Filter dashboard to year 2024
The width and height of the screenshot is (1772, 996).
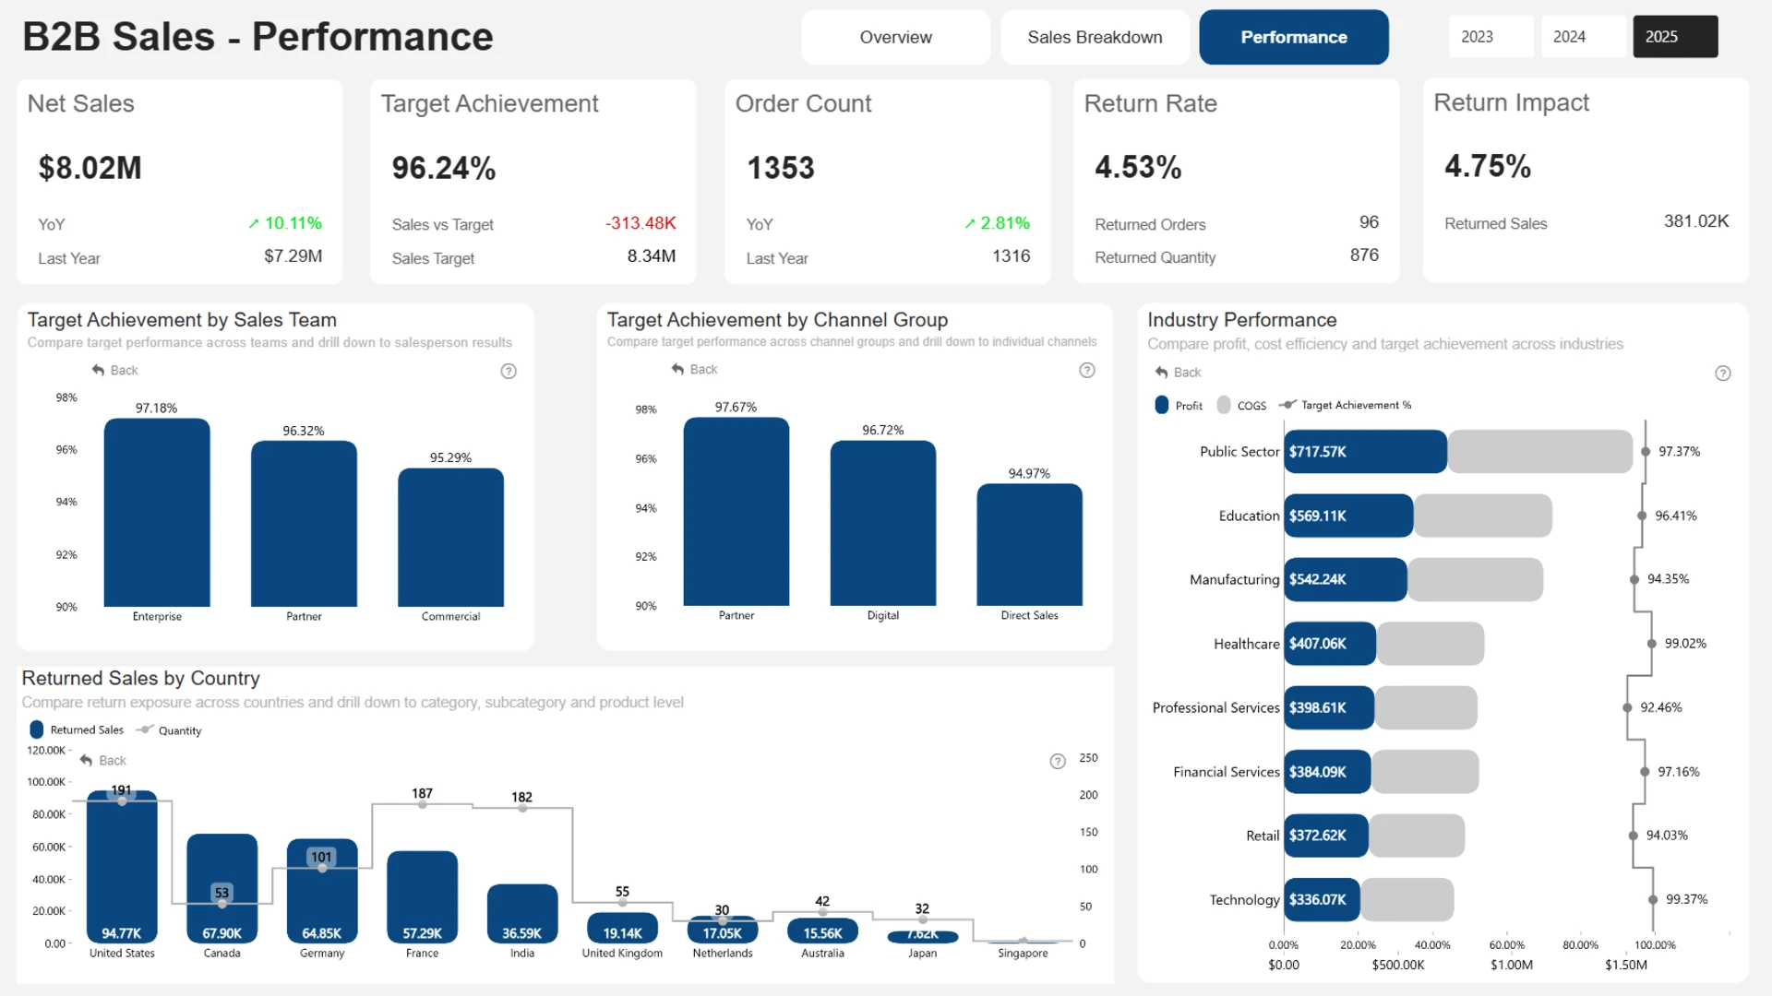(x=1583, y=37)
